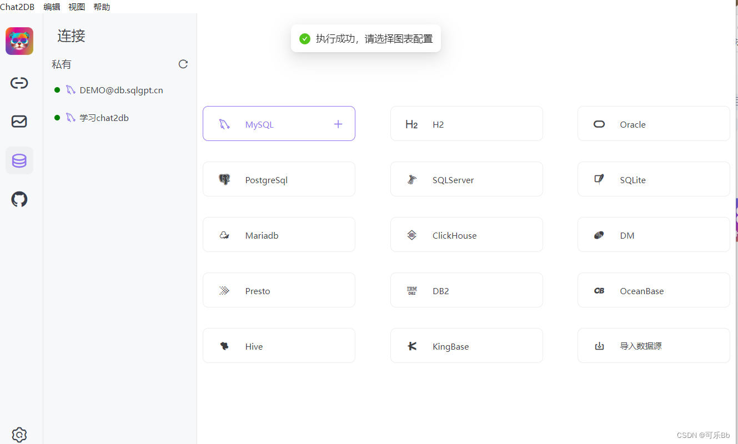Click the Mariadb seal icon
Viewport: 738px width, 444px height.
(224, 235)
